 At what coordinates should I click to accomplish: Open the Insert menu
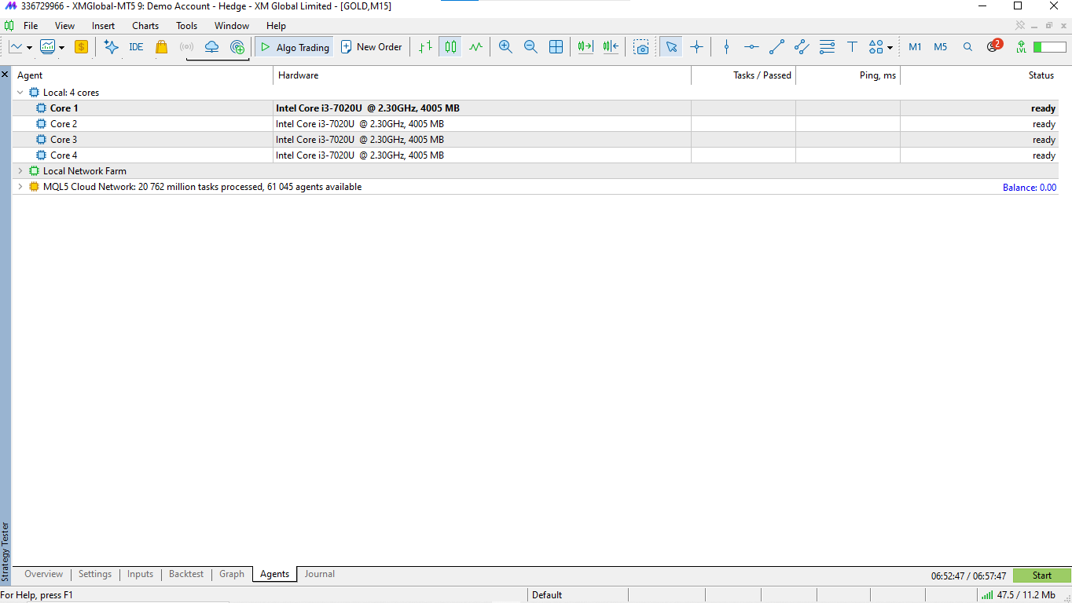point(103,26)
